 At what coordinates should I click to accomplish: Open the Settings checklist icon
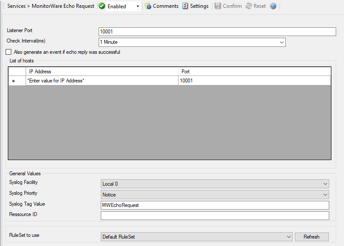(x=185, y=6)
